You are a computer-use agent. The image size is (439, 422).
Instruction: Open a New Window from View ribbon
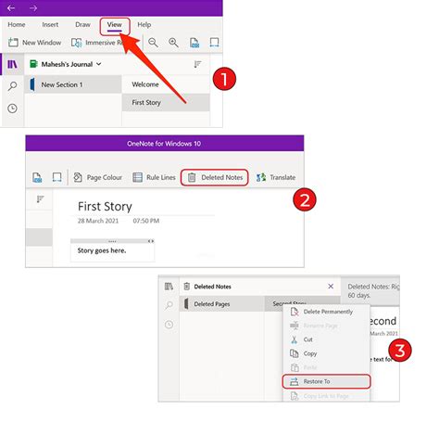pyautogui.click(x=34, y=43)
